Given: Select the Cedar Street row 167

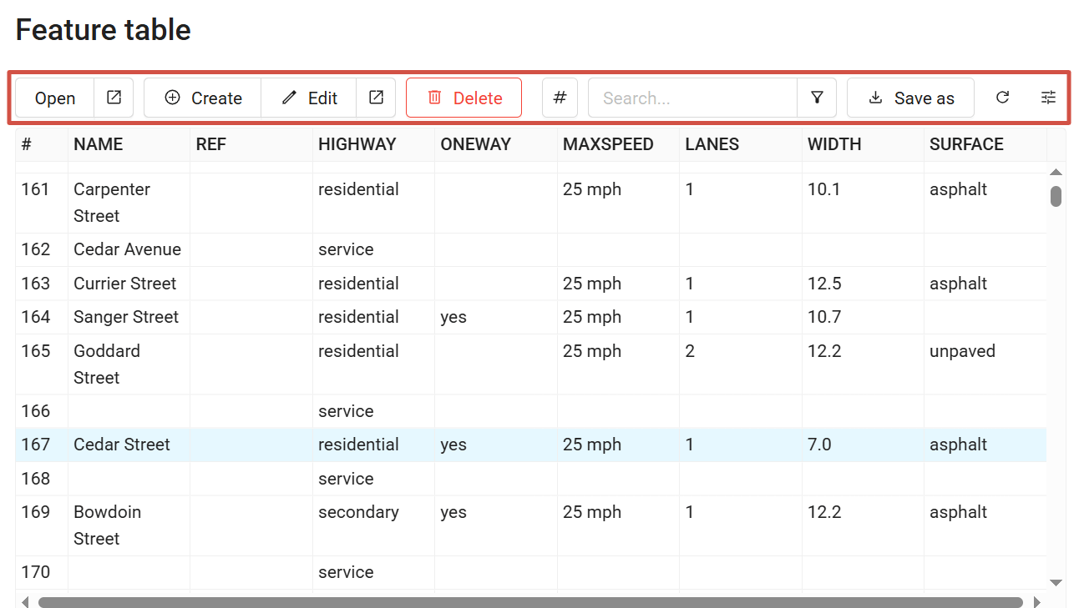Looking at the screenshot, I should [122, 445].
